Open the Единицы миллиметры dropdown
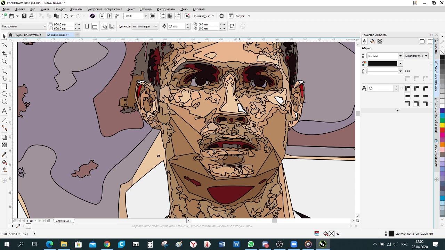 click(x=156, y=26)
